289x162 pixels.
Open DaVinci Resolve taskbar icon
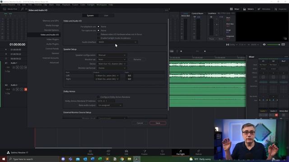[x=137, y=159]
